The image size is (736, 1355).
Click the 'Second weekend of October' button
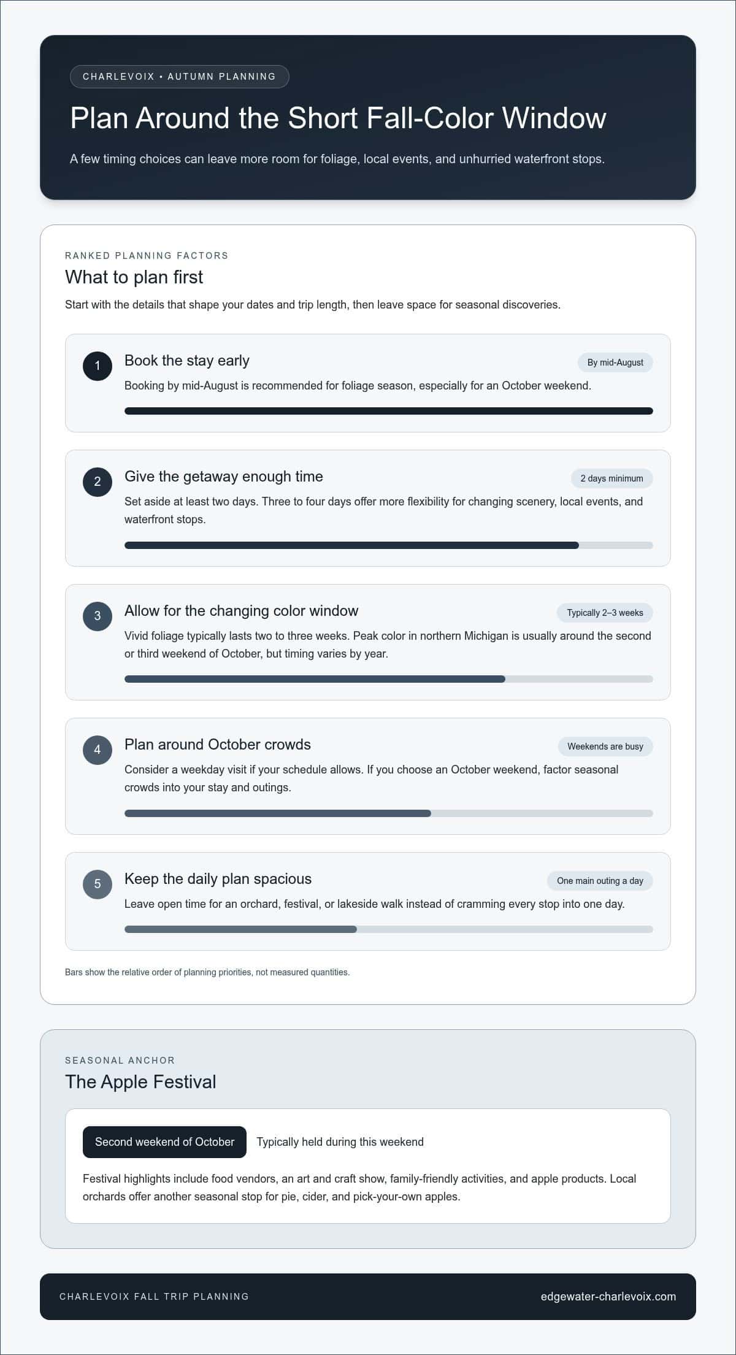[x=164, y=1142]
